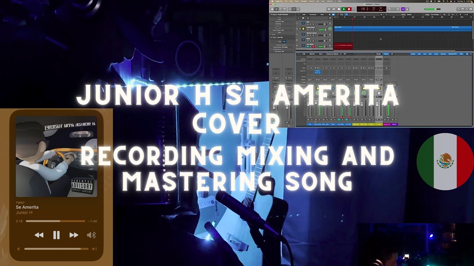Toggle the Mixer button in Logic control bar

[294, 9]
